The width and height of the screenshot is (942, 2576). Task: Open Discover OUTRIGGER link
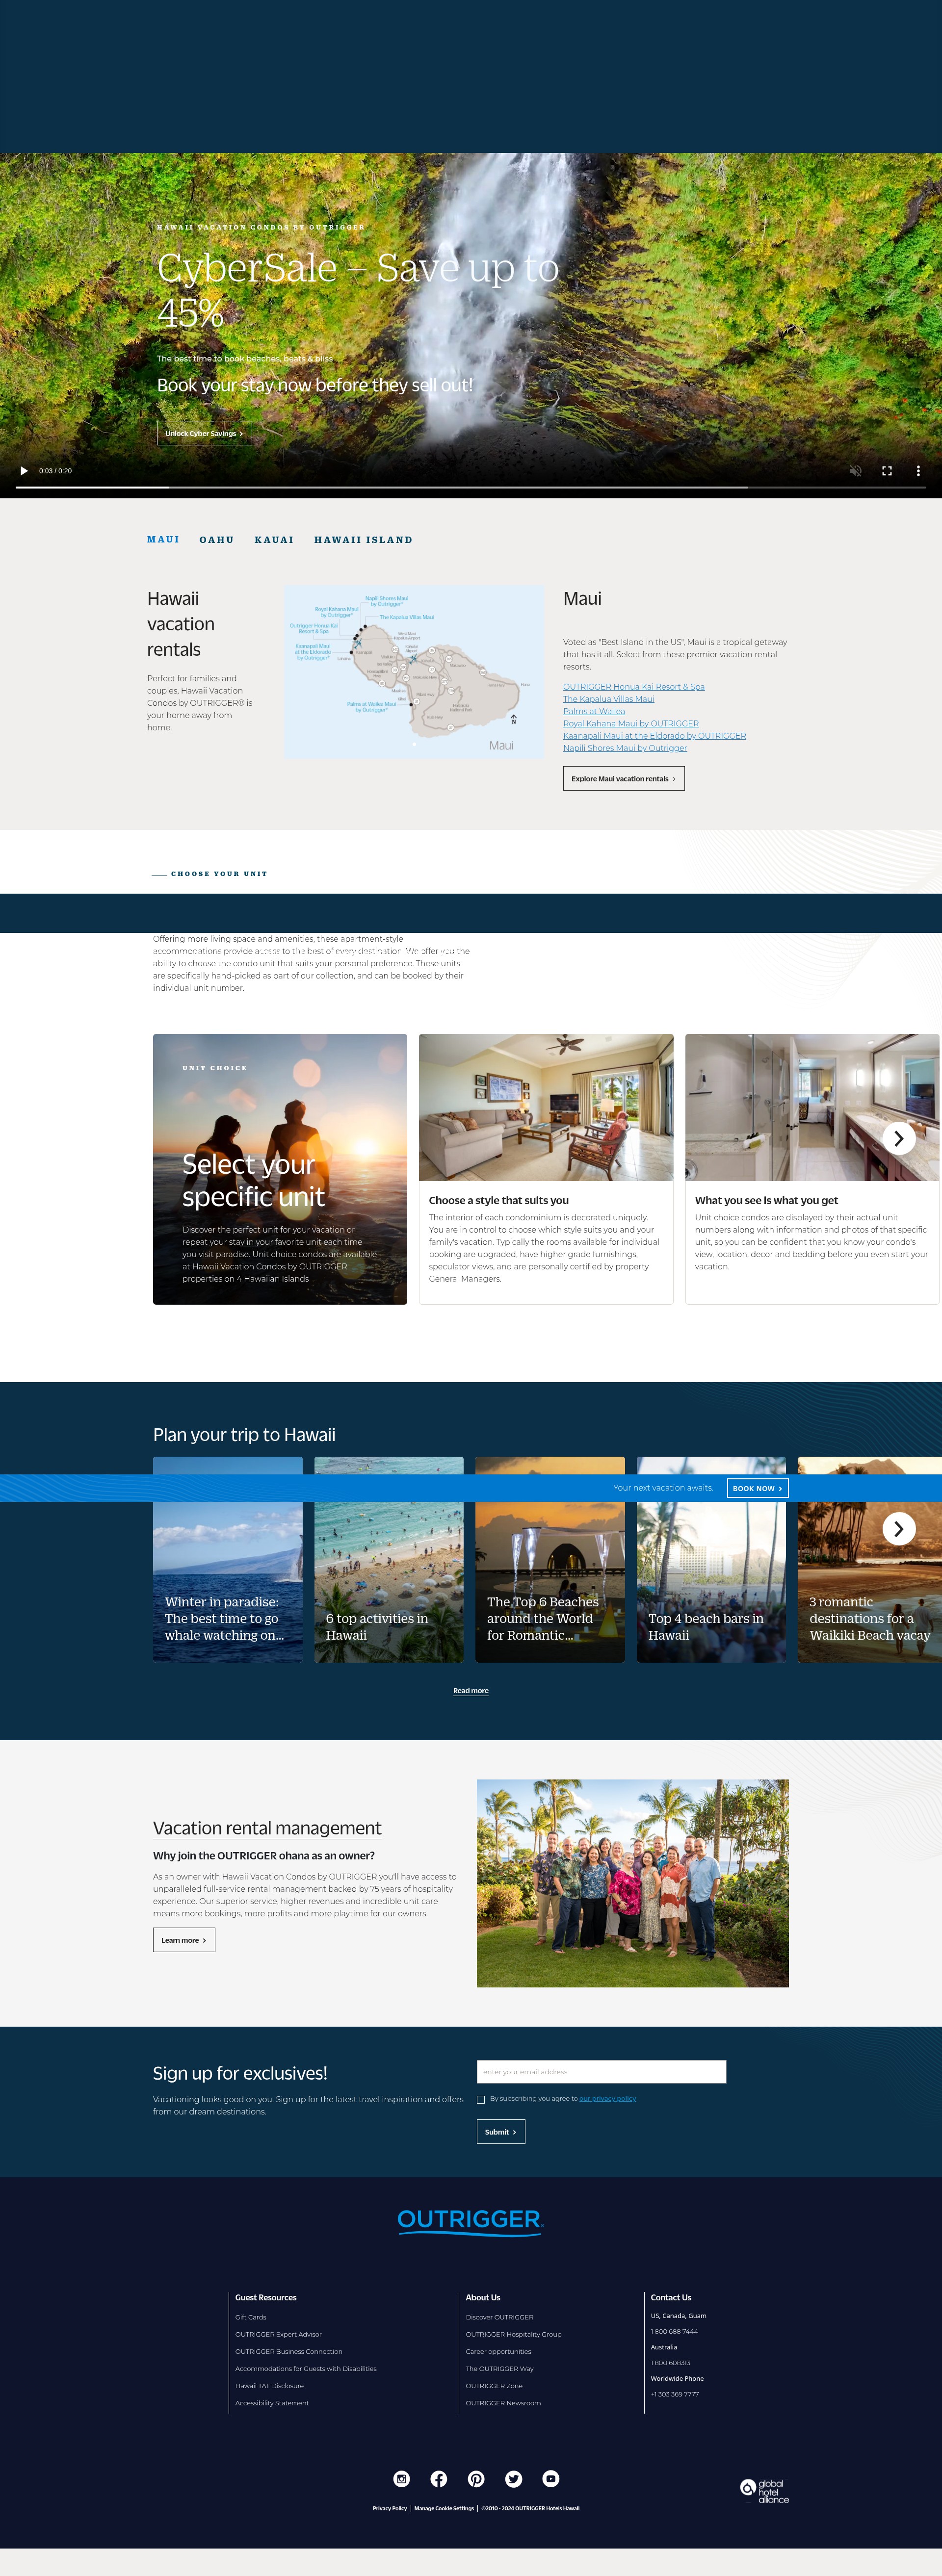tap(500, 2317)
